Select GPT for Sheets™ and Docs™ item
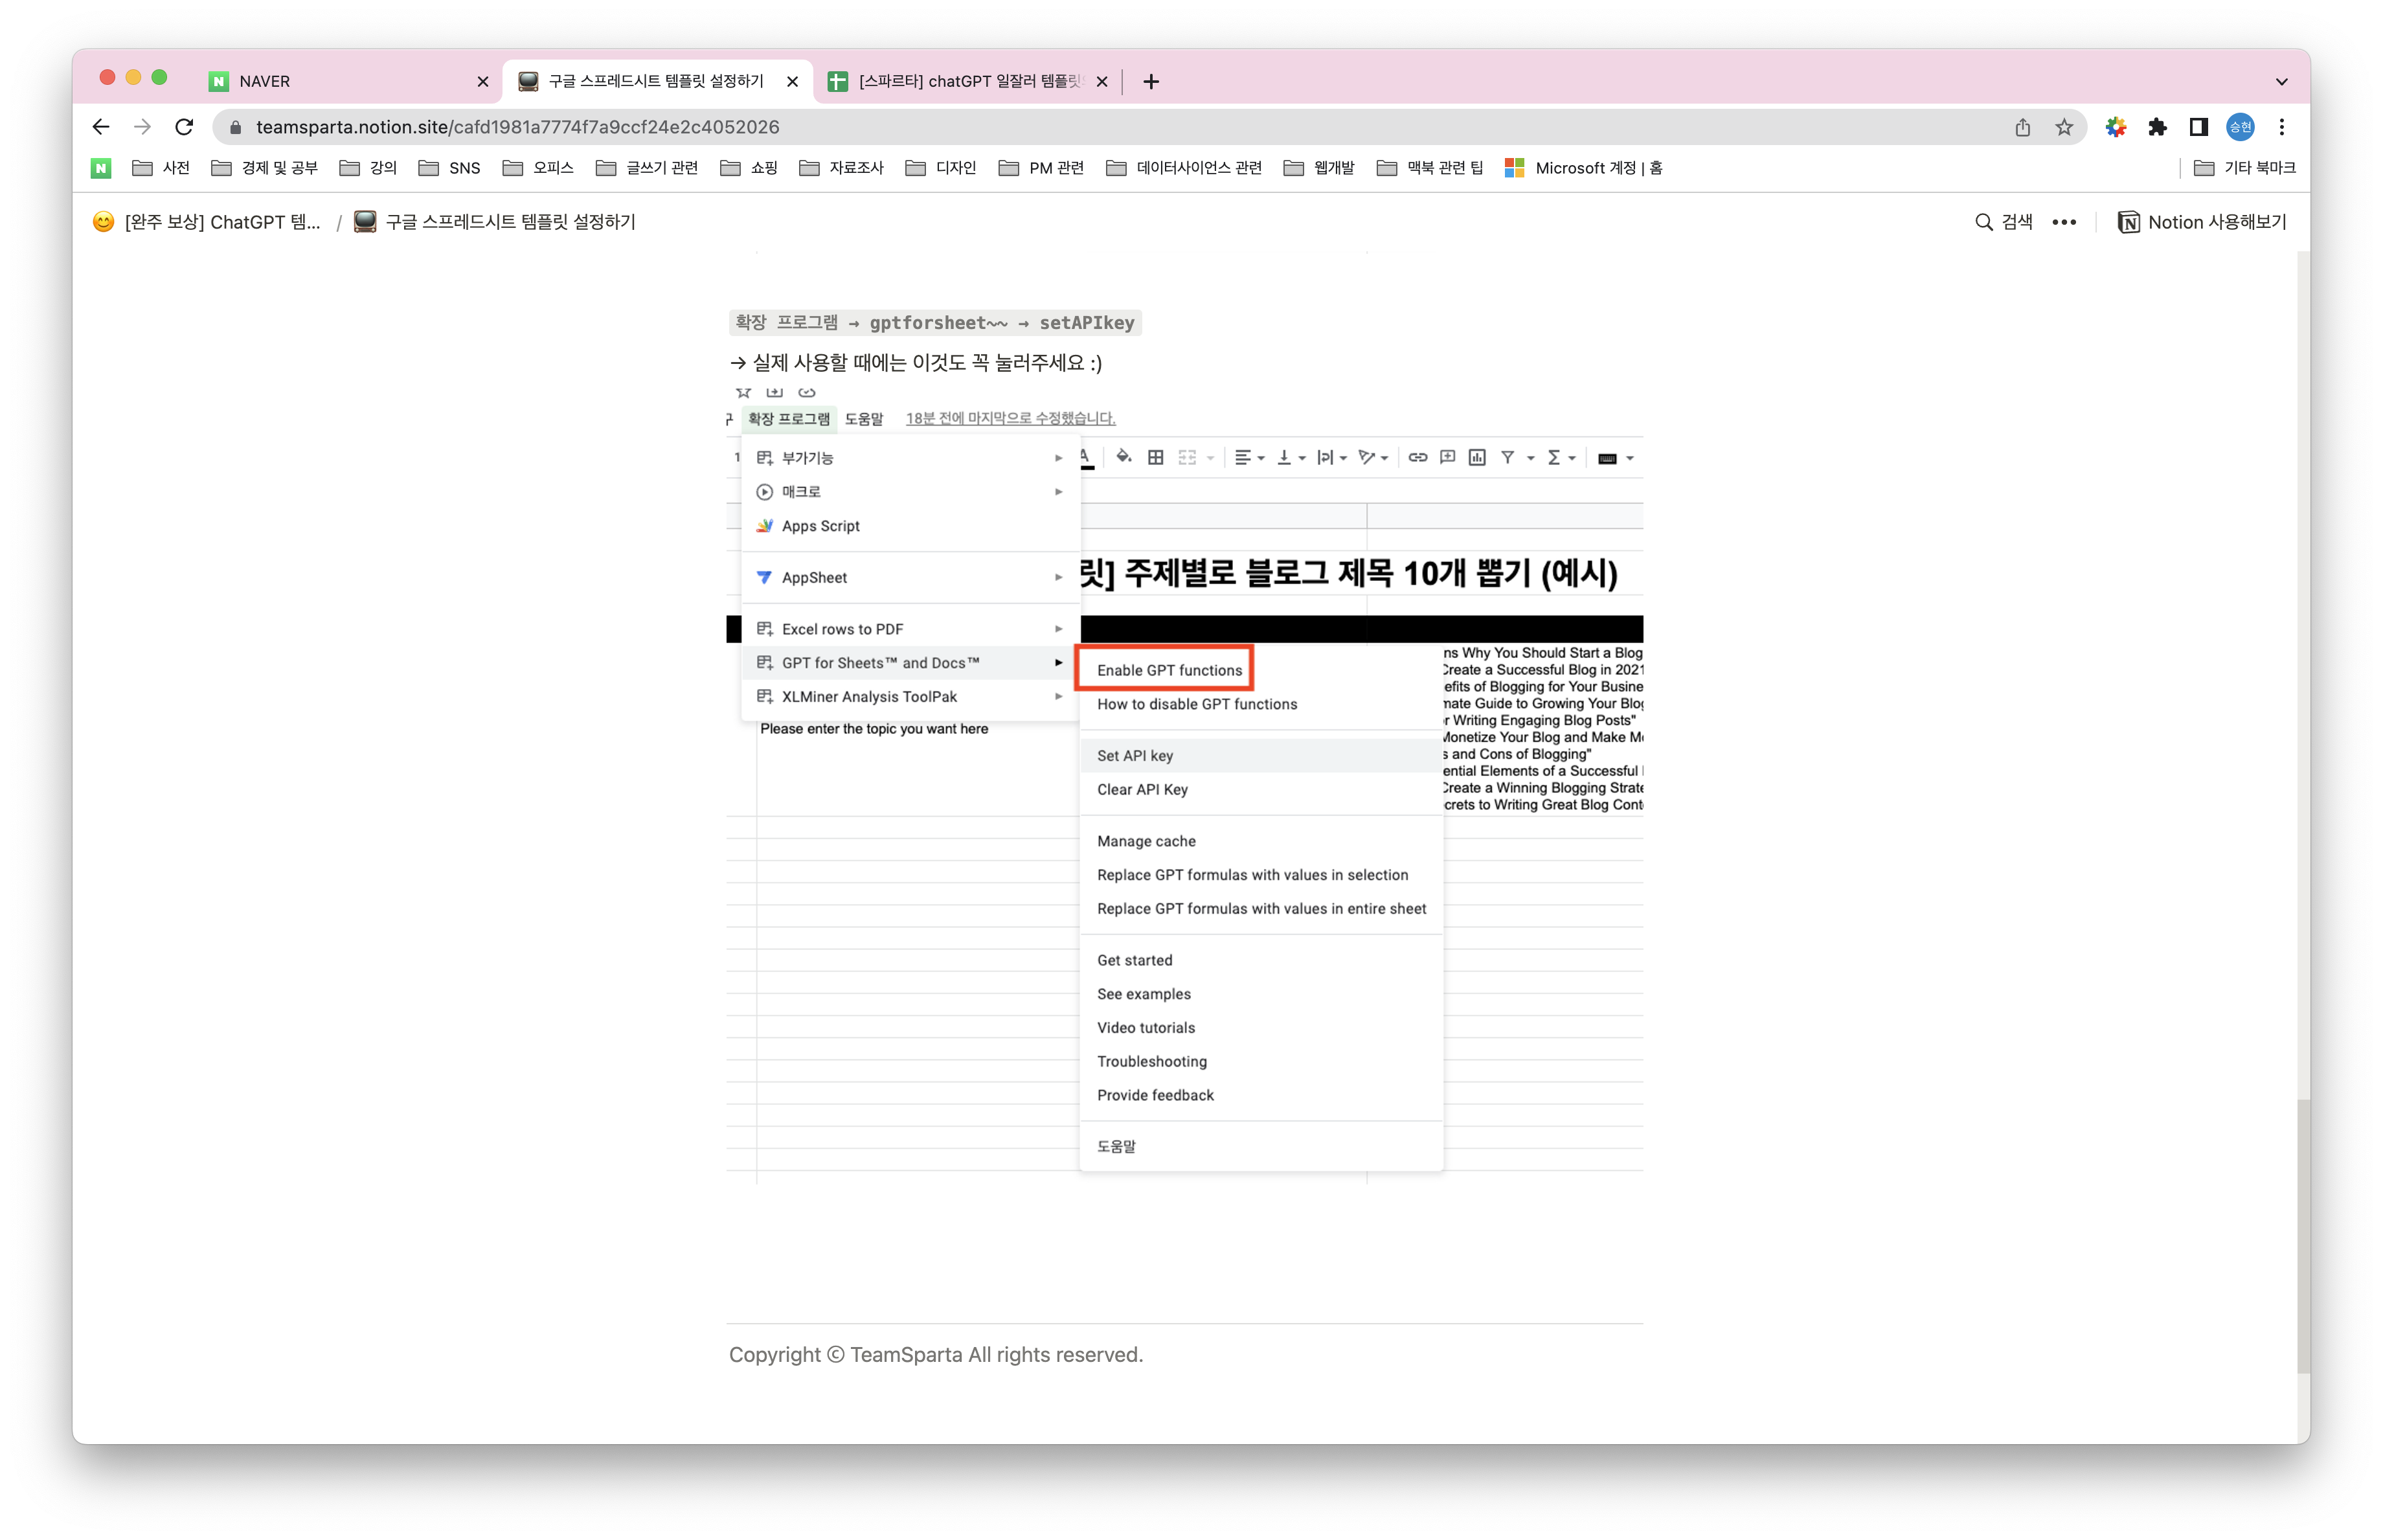The width and height of the screenshot is (2383, 1540). click(x=910, y=662)
